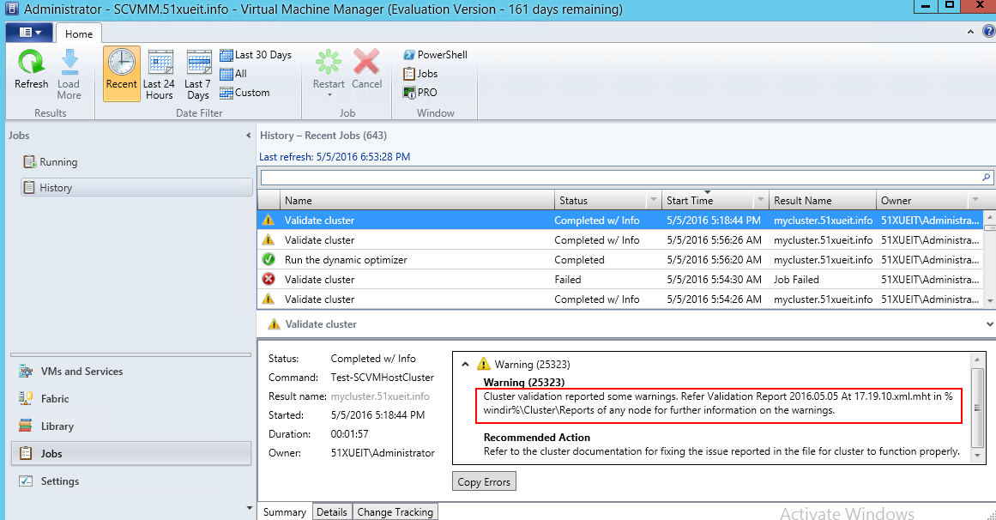Click the Job Failed result name
The width and height of the screenshot is (996, 520).
(796, 279)
